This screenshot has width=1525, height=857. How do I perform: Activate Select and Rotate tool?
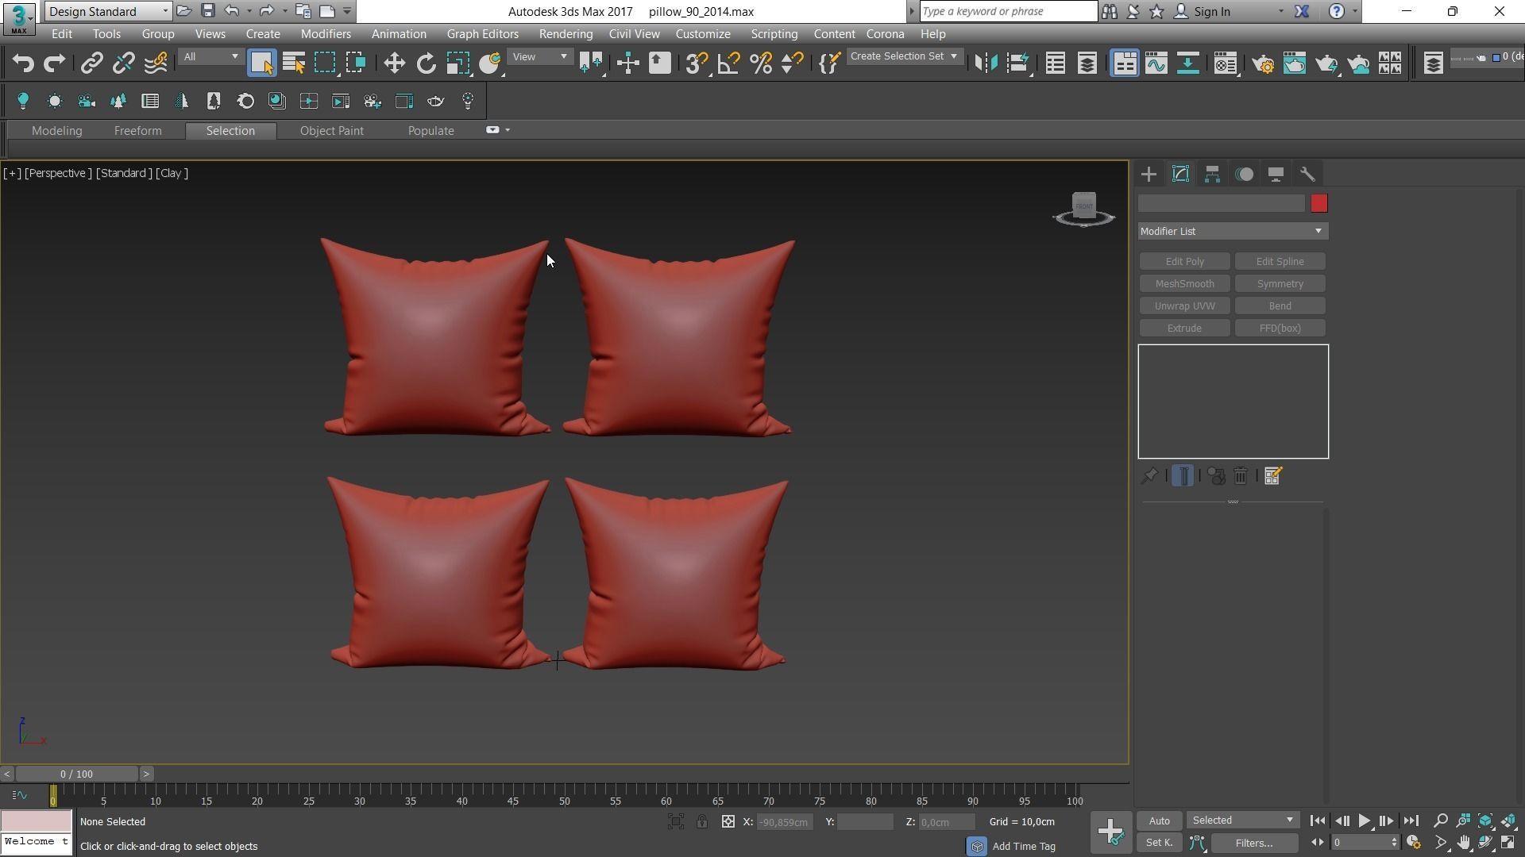427,63
